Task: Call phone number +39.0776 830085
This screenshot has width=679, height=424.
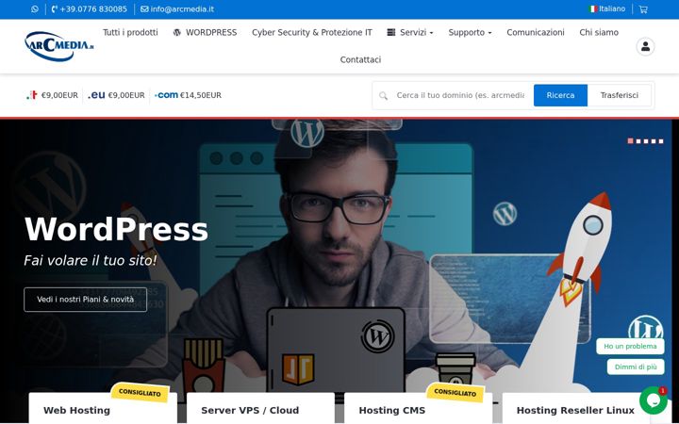Action: pyautogui.click(x=90, y=9)
